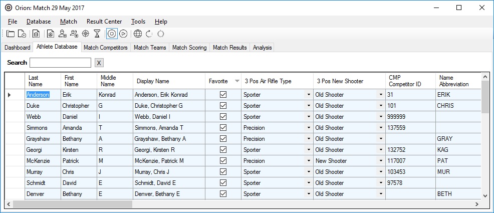This screenshot has width=494, height=213.
Task: Open Air Rifle Type dropdown for Murray
Action: 309,172
